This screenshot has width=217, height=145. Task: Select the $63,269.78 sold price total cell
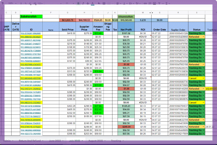[x=68, y=20]
